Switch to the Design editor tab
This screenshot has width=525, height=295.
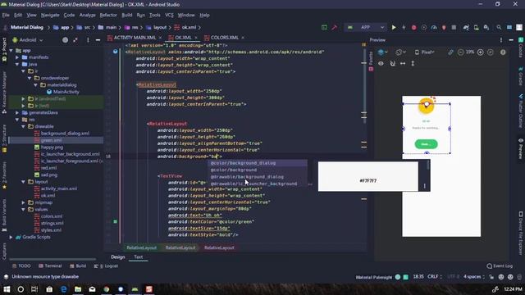coord(118,256)
